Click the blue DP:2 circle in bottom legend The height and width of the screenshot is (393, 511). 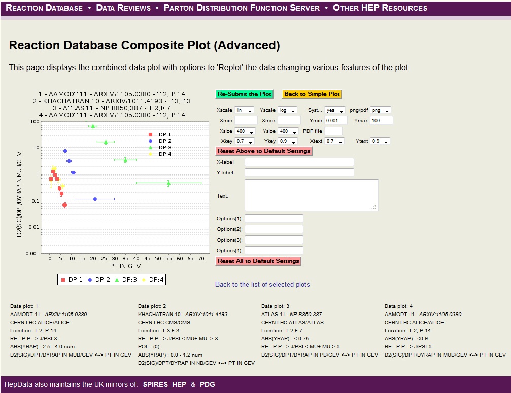click(90, 280)
